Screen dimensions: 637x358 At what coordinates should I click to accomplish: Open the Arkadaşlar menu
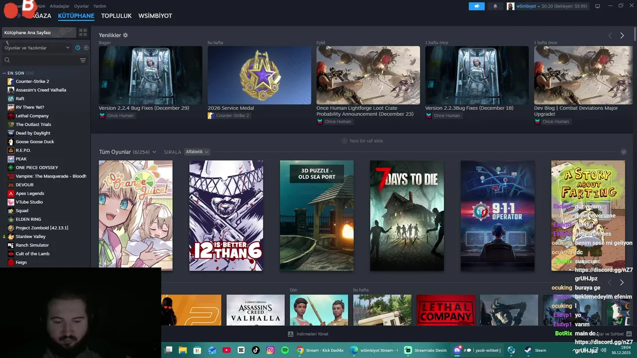[60, 6]
